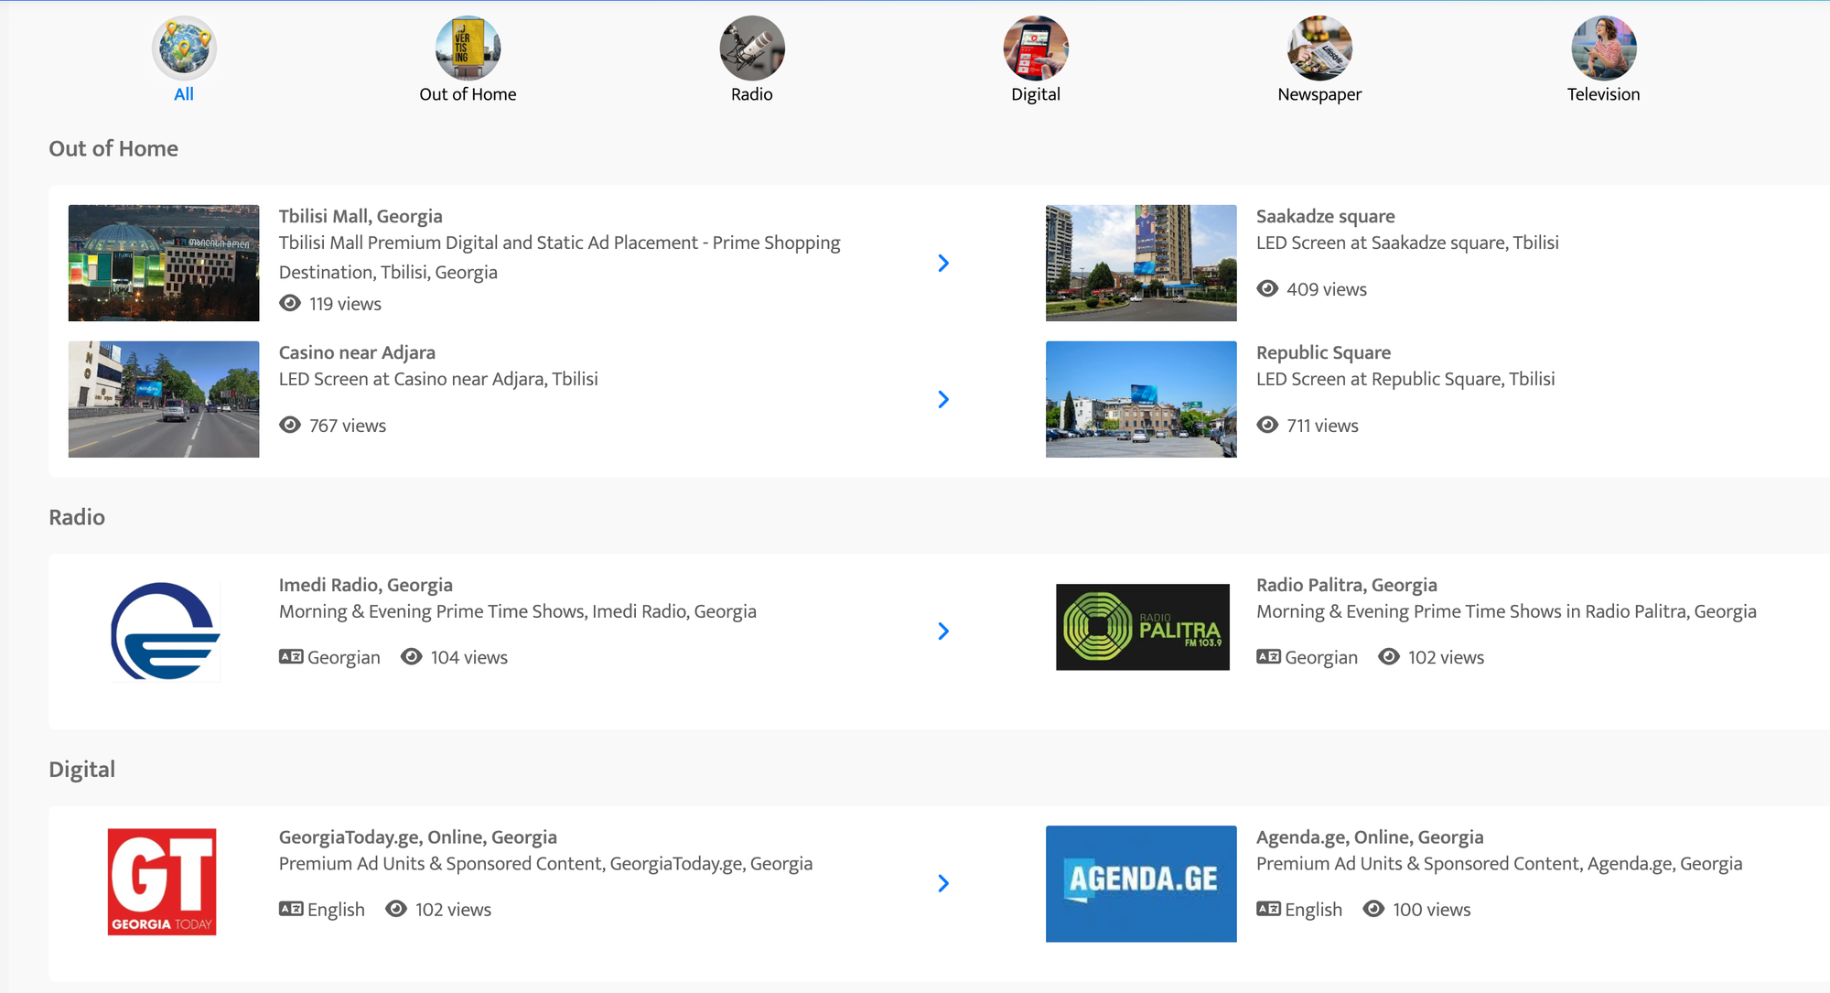This screenshot has width=1830, height=993.
Task: Open the Out of Home category icon
Action: click(468, 48)
